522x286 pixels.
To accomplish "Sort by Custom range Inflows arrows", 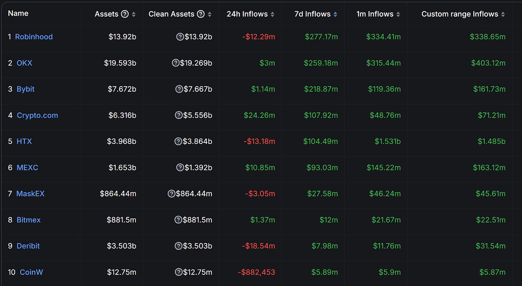I will tap(503, 14).
